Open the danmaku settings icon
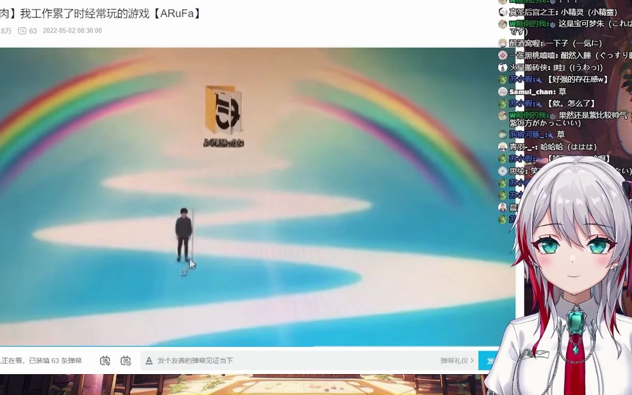Screen dimensions: 632x395 pos(126,361)
